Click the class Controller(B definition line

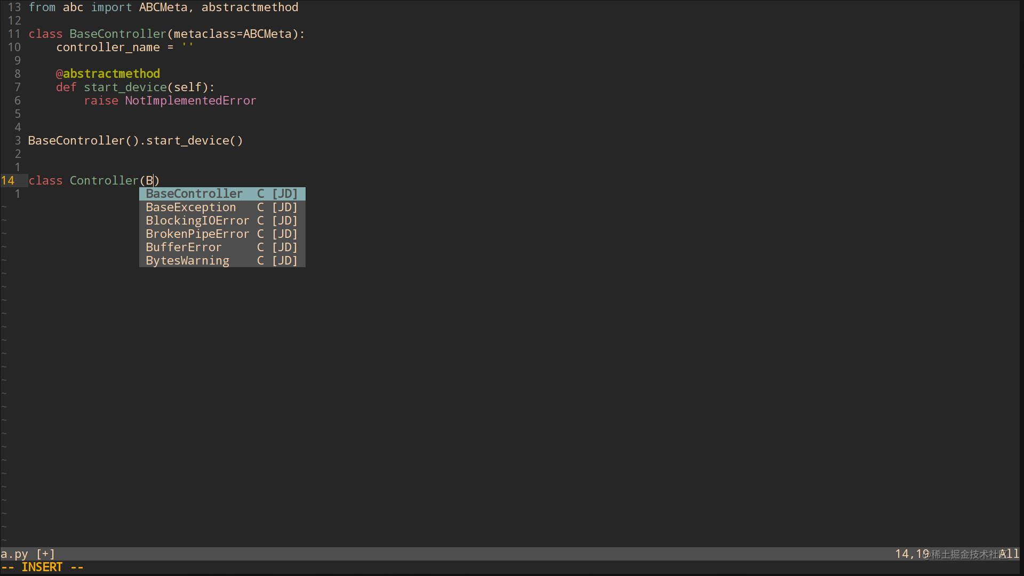[93, 180]
